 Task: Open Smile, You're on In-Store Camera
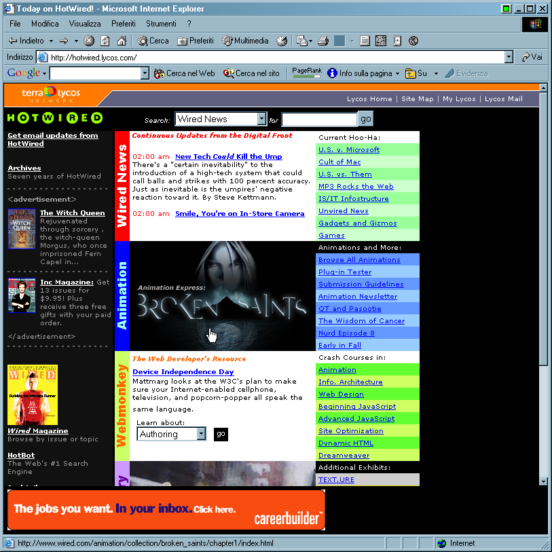pyautogui.click(x=240, y=213)
